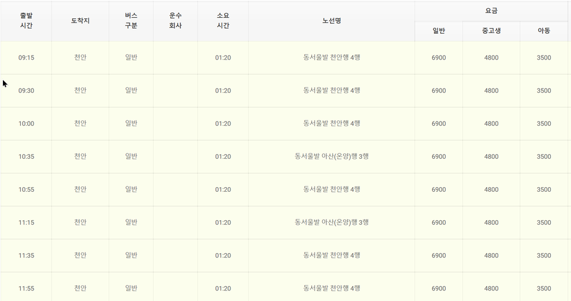This screenshot has width=571, height=301.
Task: Click 동서울발 천안행 4행 in 09:15 row
Action: [332, 57]
